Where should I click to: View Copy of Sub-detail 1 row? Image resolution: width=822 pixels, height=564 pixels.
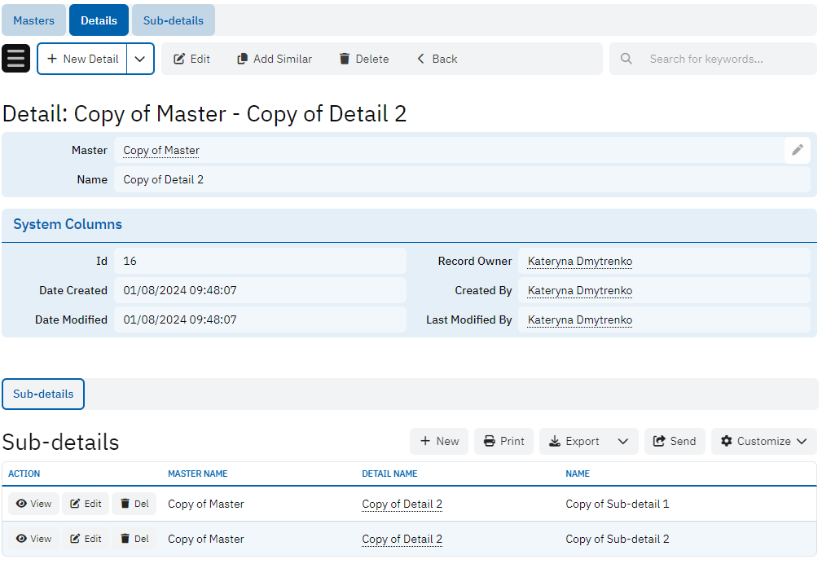click(x=34, y=504)
